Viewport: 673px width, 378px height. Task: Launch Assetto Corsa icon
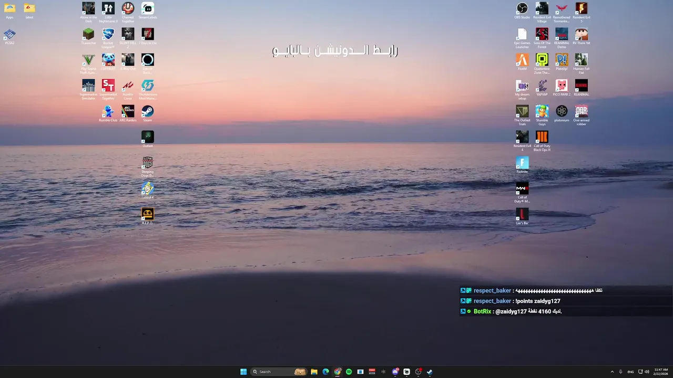coord(128,89)
